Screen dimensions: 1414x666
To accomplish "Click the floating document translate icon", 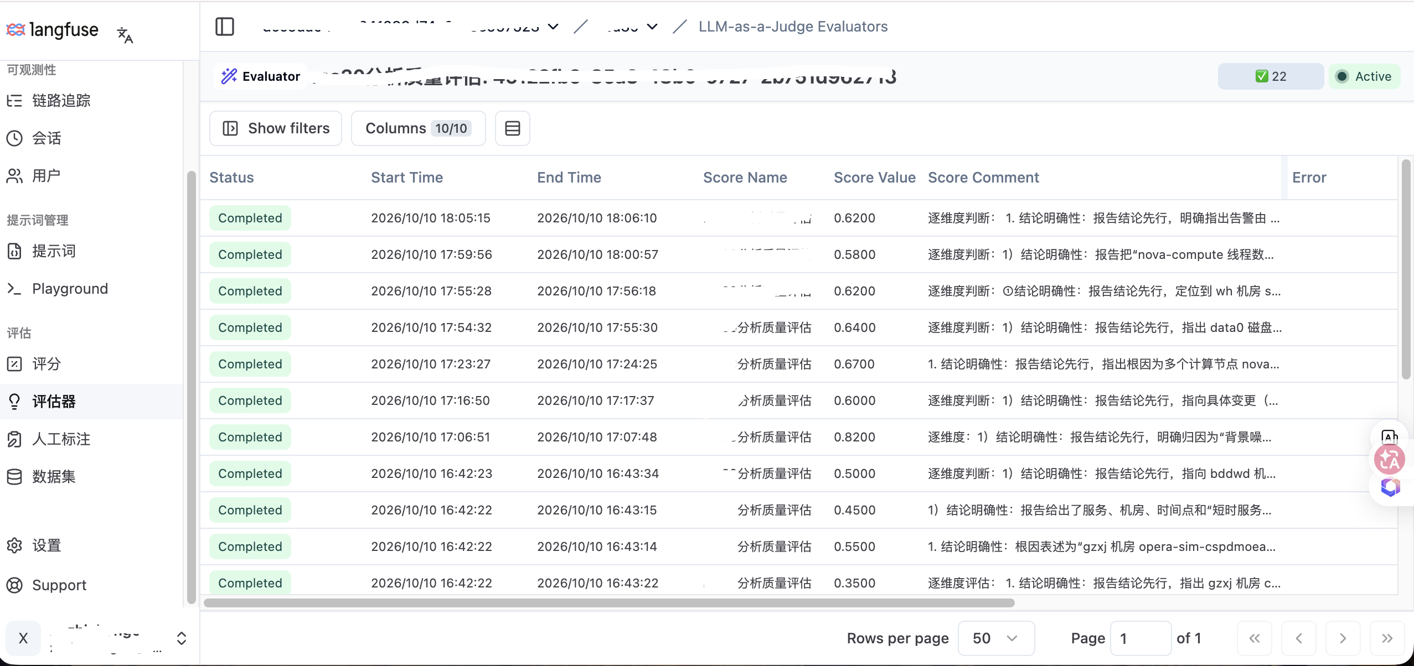I will pos(1390,437).
